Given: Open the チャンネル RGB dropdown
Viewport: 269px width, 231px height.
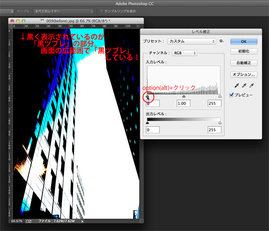Looking at the screenshot, I should (184, 53).
